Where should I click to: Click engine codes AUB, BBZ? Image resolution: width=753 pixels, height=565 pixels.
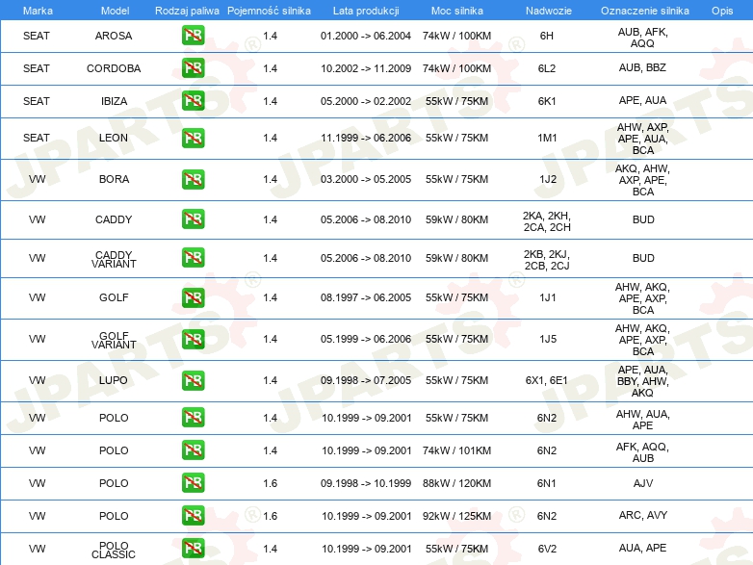tap(642, 67)
